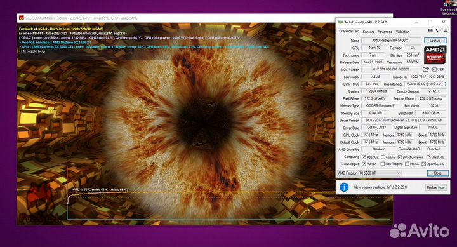
Task: Close the GPU-Z window with X
Action: (x=443, y=22)
